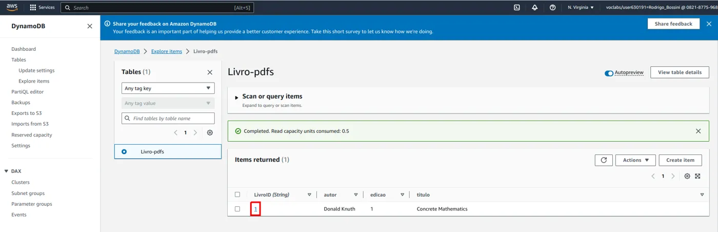Open Update settings in the sidebar

[36, 71]
